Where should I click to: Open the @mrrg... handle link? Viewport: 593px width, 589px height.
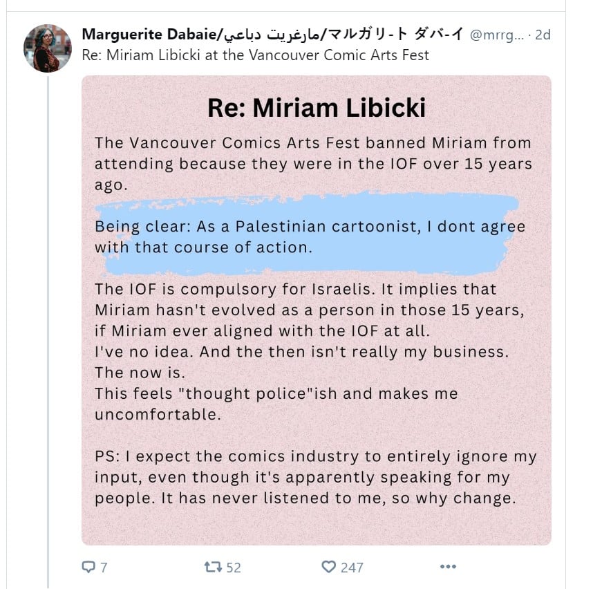point(496,35)
